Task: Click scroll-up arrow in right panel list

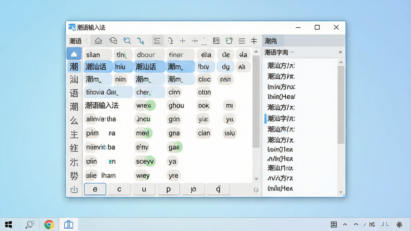Action: click(341, 62)
